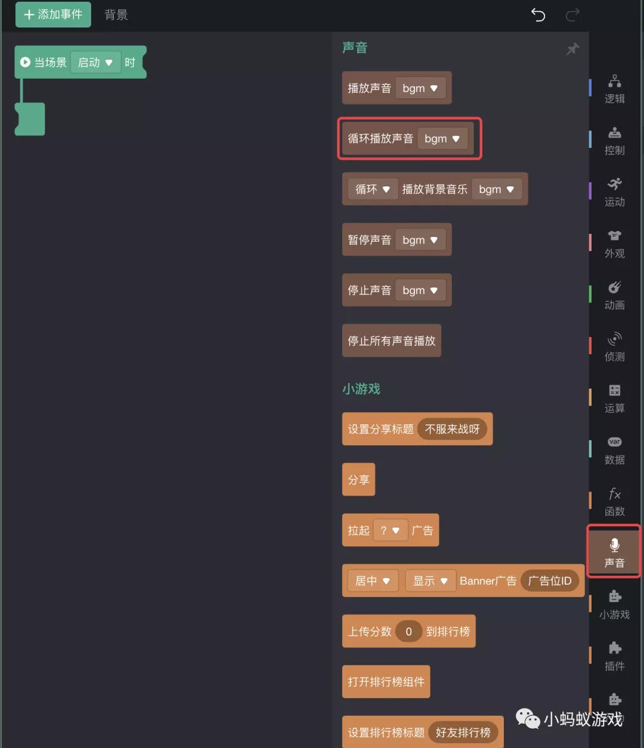Open the 函数 (Function) blocks category
Screen dimensions: 644x748
(614, 501)
